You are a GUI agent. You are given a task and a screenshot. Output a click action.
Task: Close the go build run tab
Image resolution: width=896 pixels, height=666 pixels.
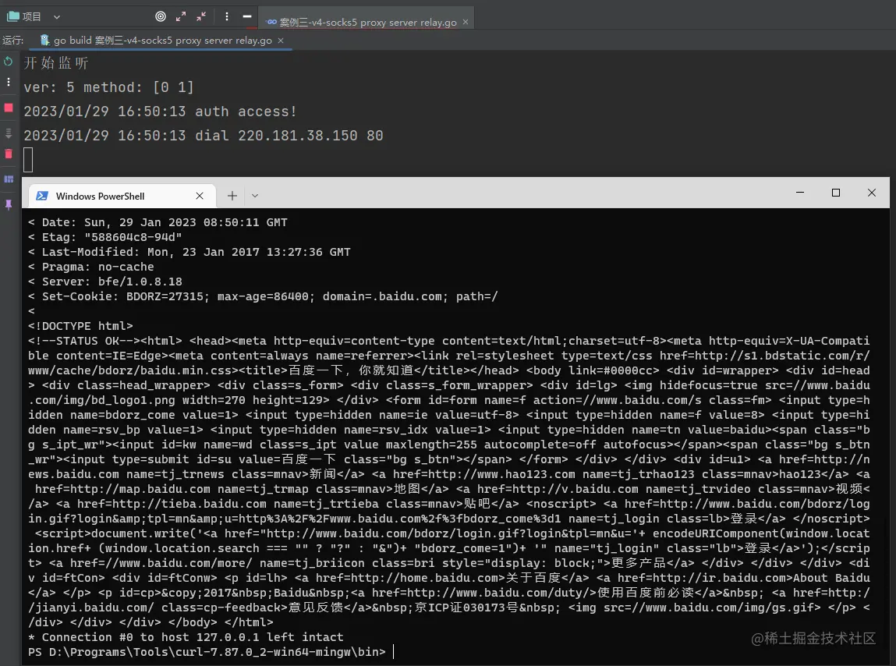pos(281,40)
